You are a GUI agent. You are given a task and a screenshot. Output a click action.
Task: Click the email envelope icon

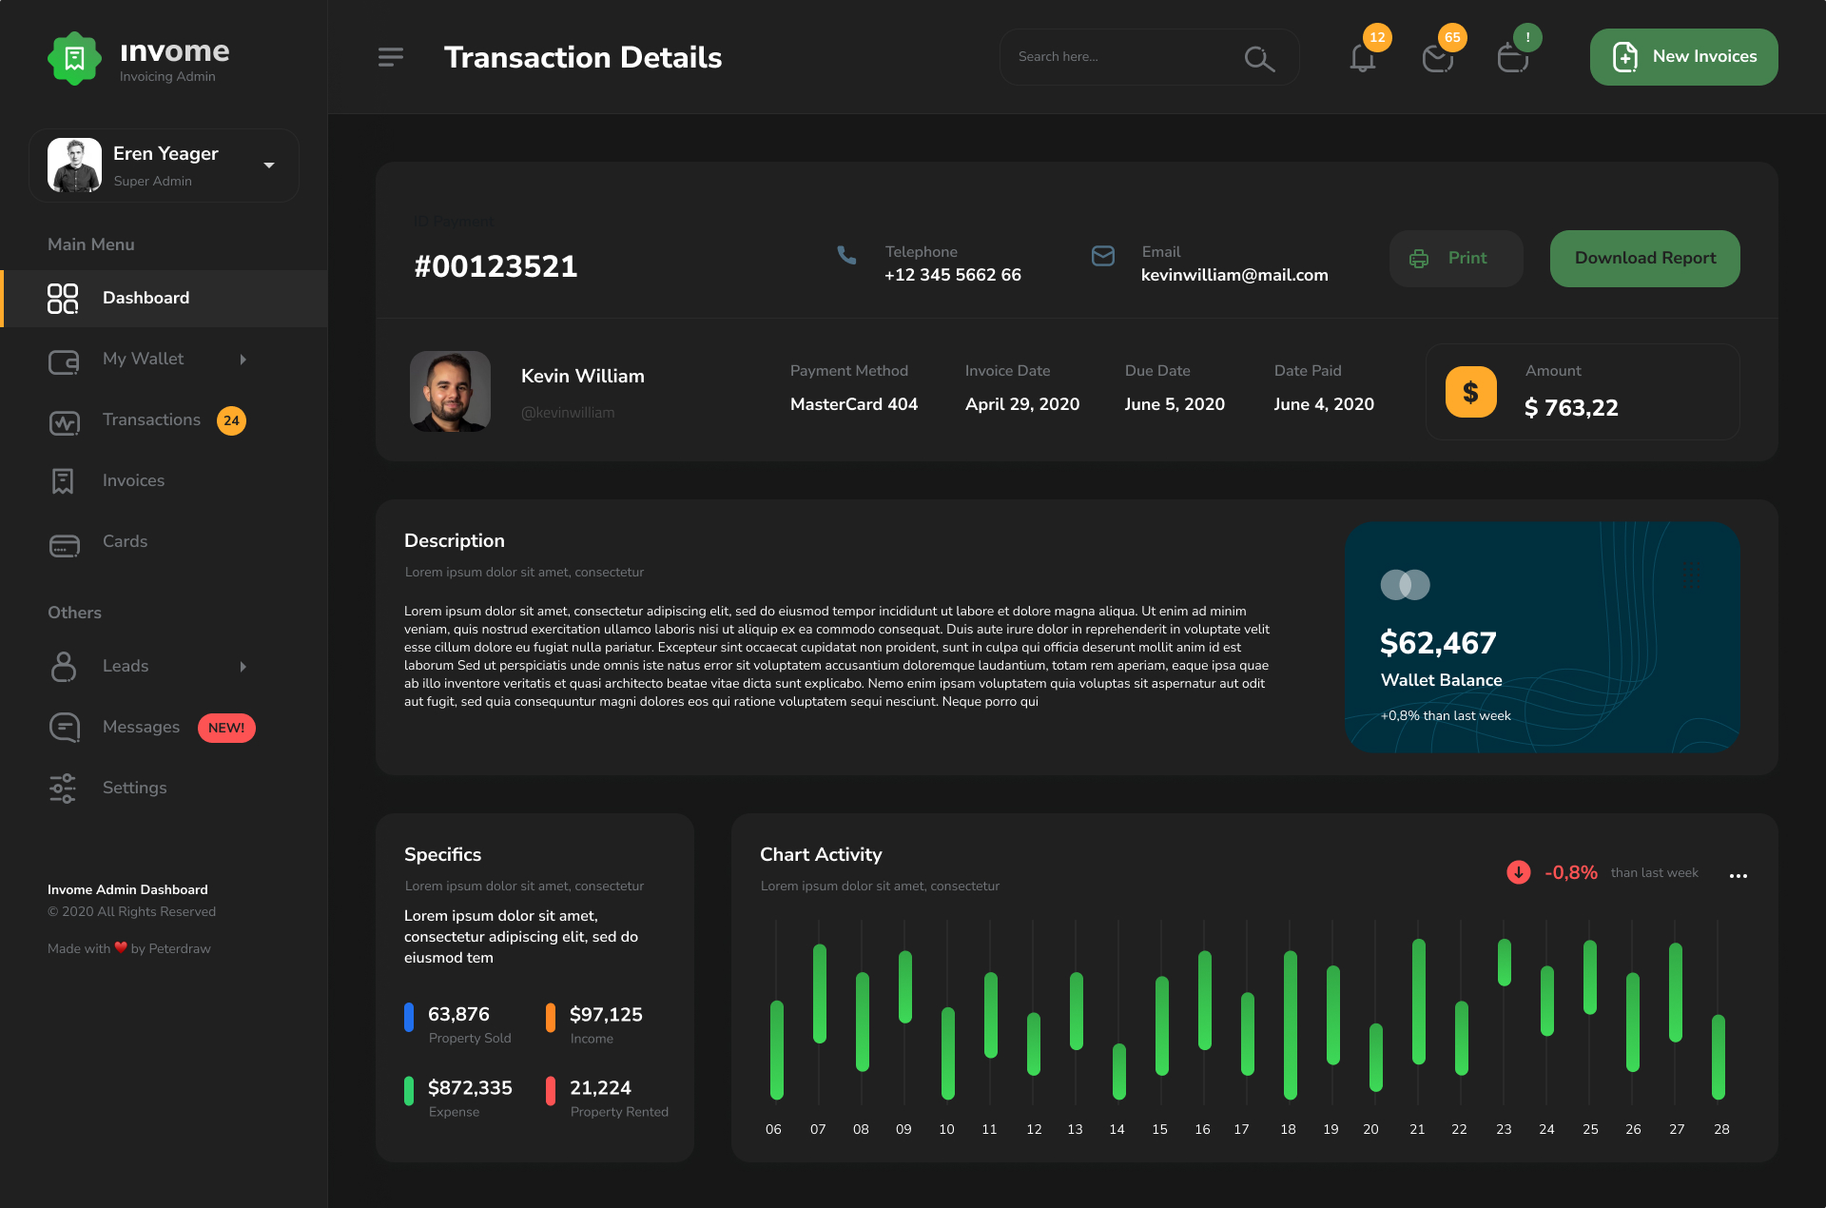(x=1103, y=255)
